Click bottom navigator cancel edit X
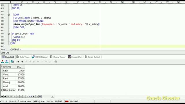Image resolution: width=185 pixels, height=104 pixels. tap(27, 96)
